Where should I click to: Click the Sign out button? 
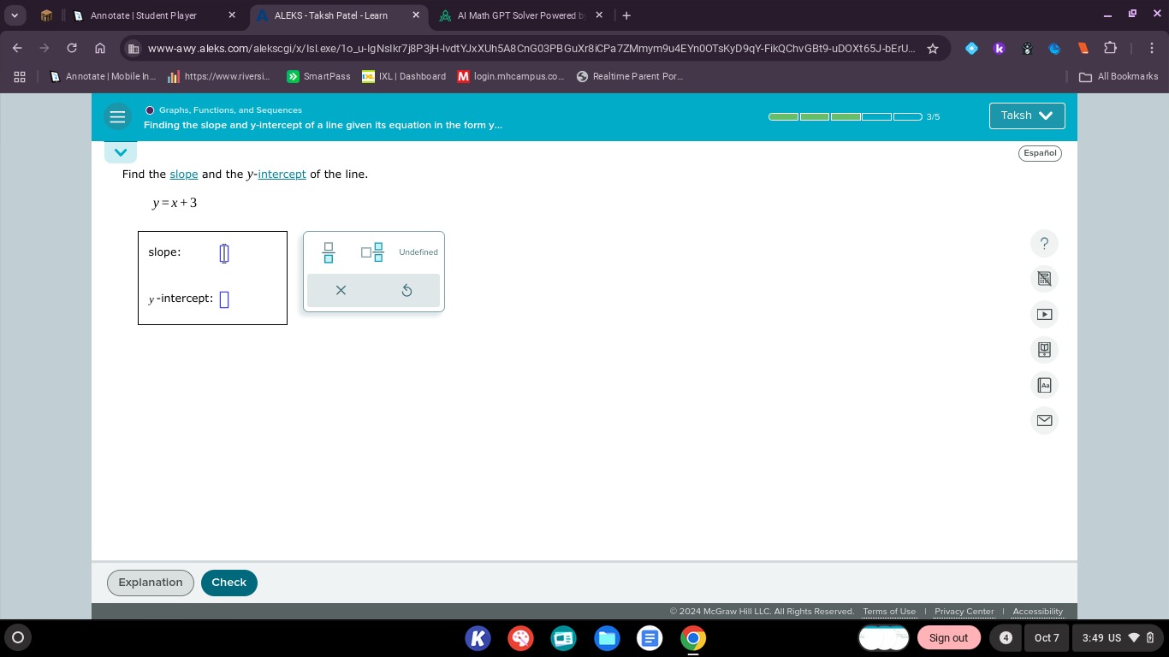948,637
